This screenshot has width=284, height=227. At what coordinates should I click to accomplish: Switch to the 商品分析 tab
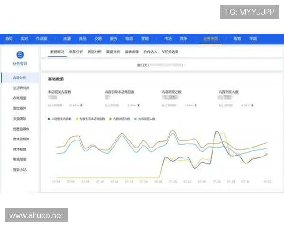click(x=95, y=52)
